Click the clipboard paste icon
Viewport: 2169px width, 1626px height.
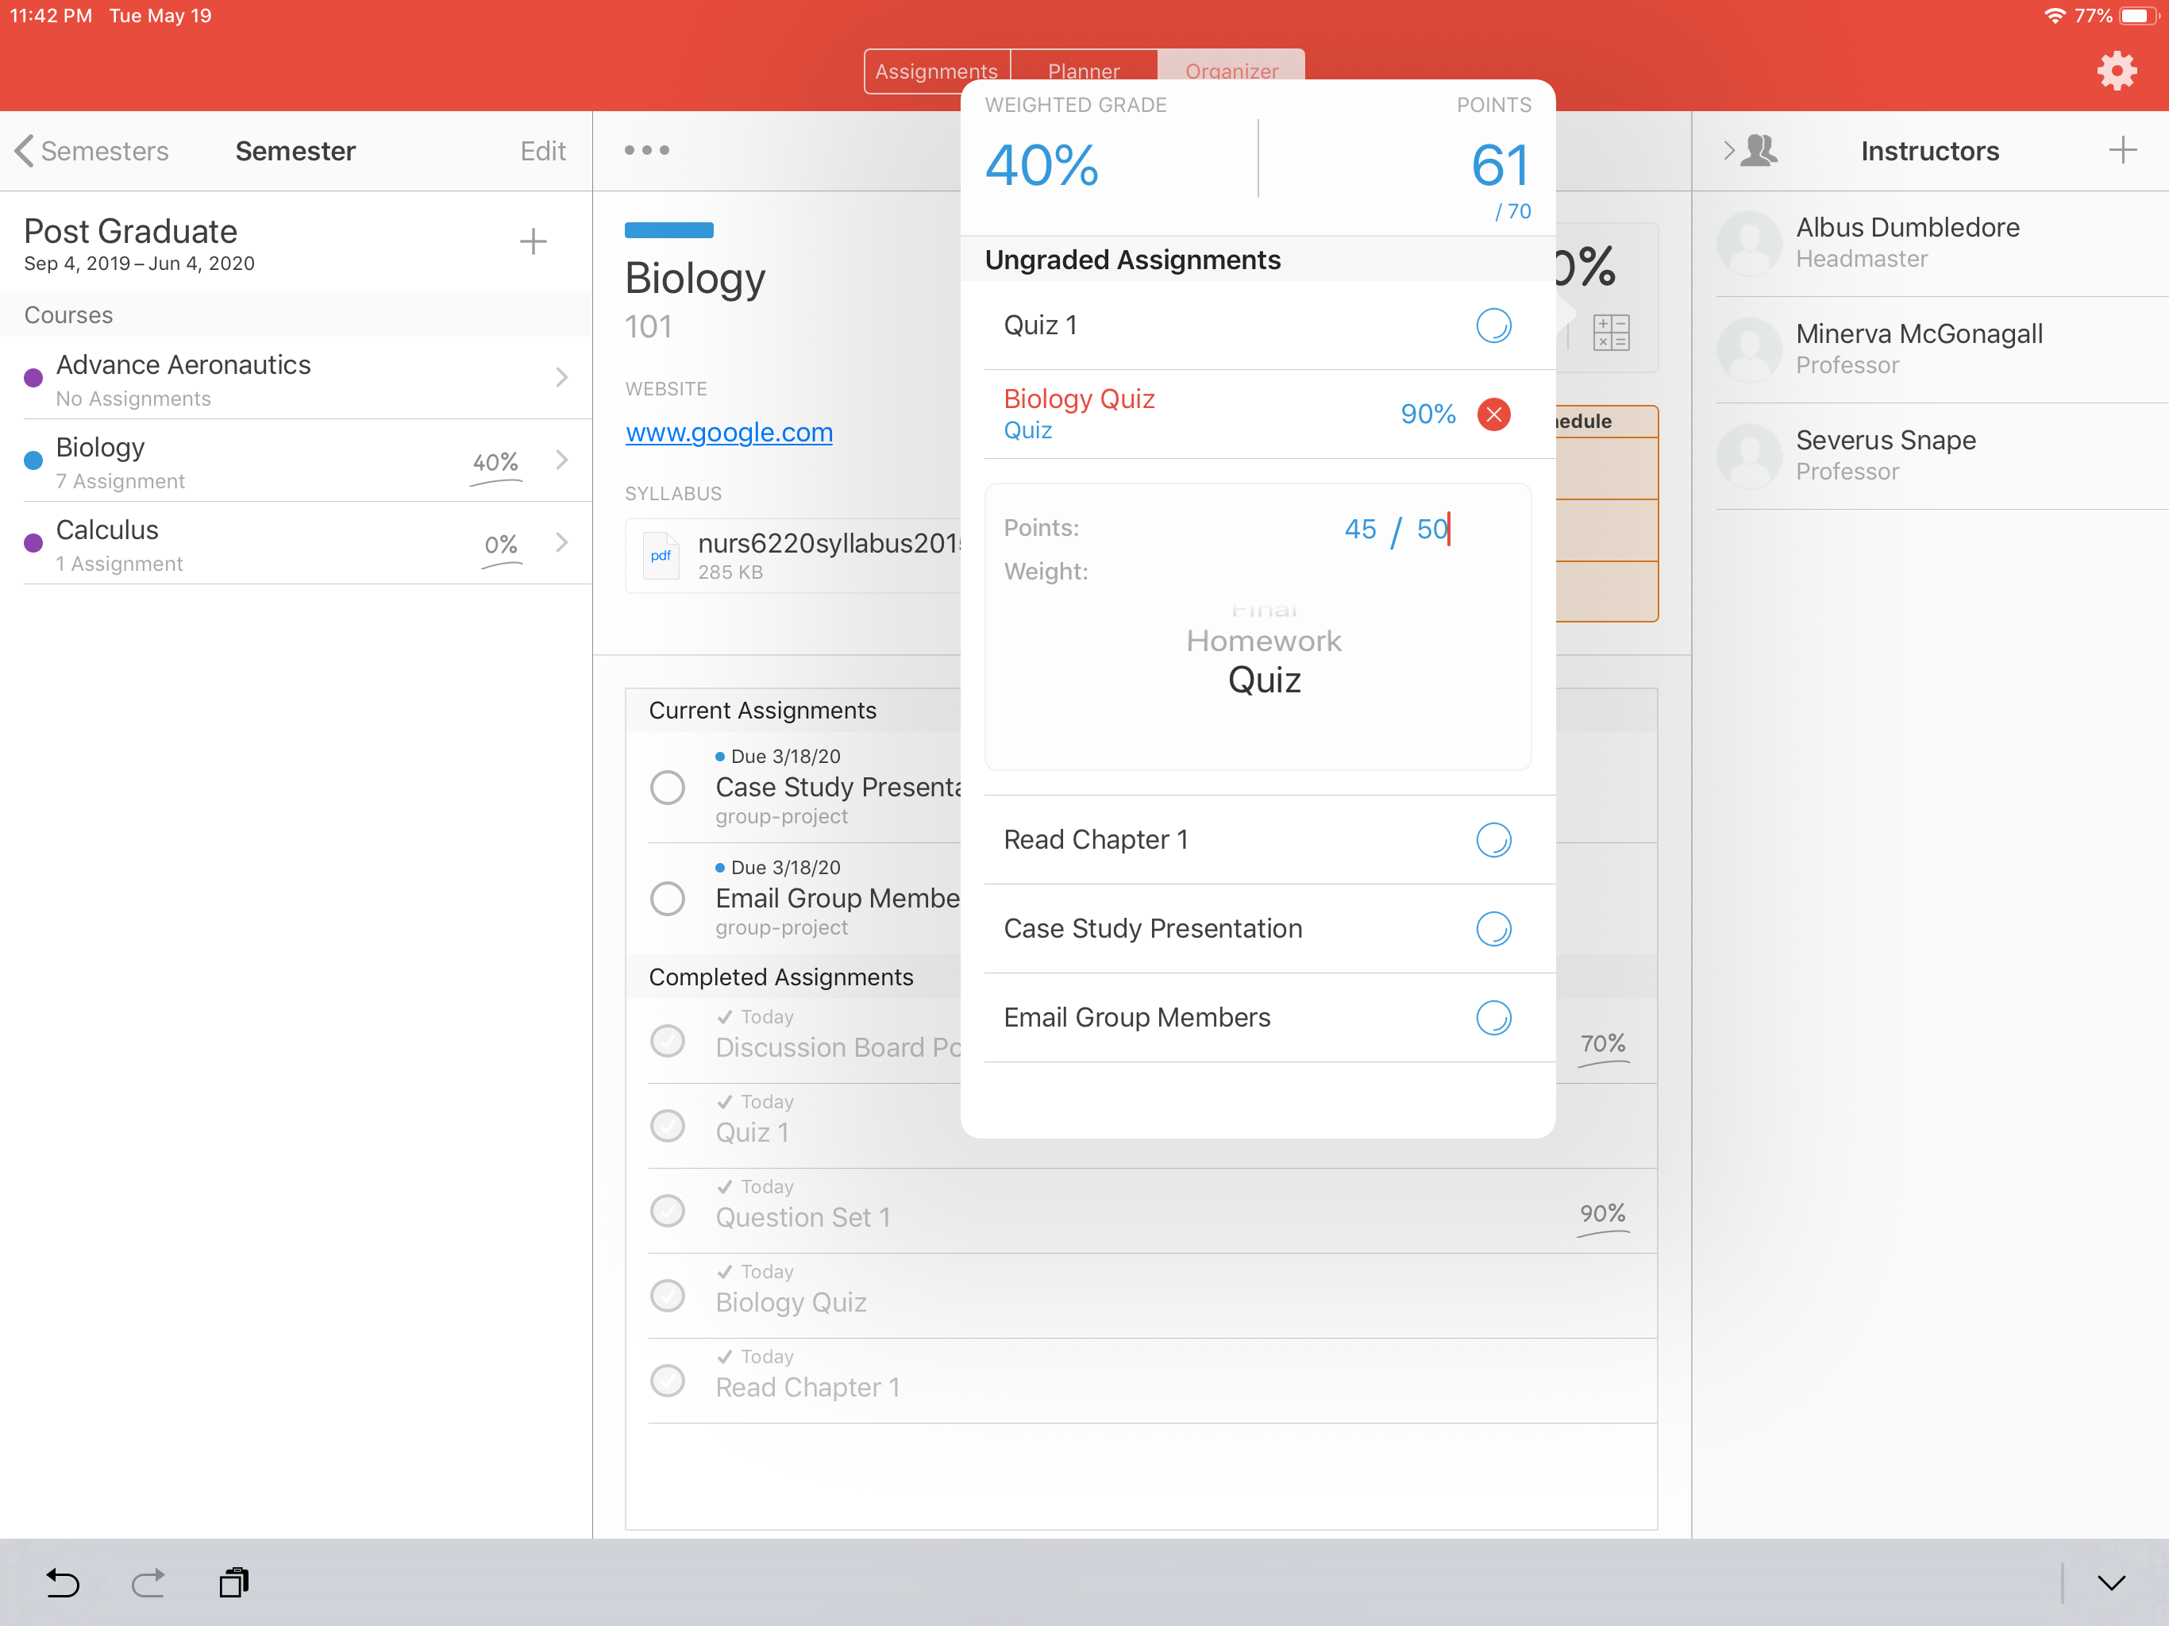[x=233, y=1582]
